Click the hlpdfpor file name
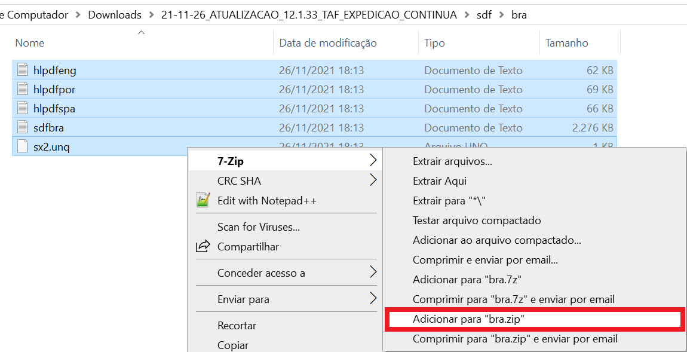 [54, 90]
